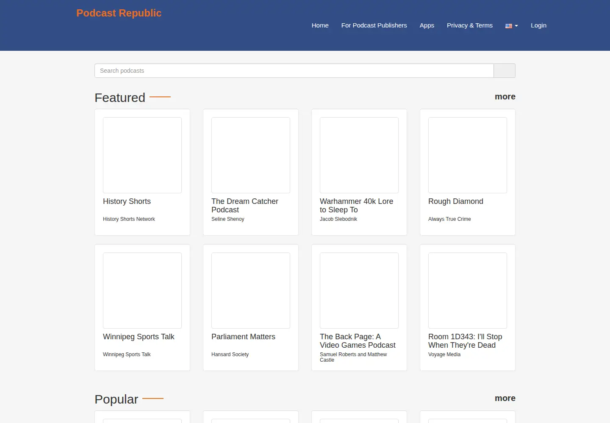Click the Hansard Society author text
Viewport: 610px width, 423px height.
tap(230, 354)
